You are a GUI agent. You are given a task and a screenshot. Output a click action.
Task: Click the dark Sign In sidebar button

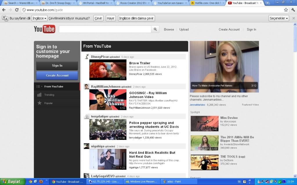[x=57, y=66]
